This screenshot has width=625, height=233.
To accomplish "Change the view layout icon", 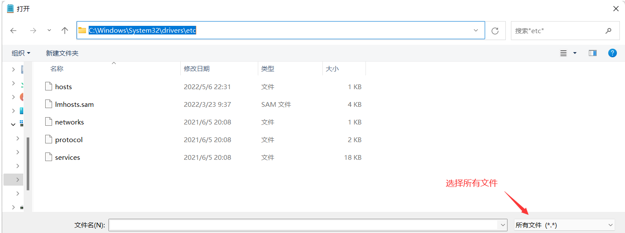I will click(x=563, y=53).
